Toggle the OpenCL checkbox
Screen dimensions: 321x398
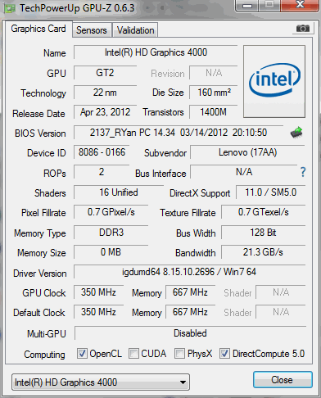[82, 353]
